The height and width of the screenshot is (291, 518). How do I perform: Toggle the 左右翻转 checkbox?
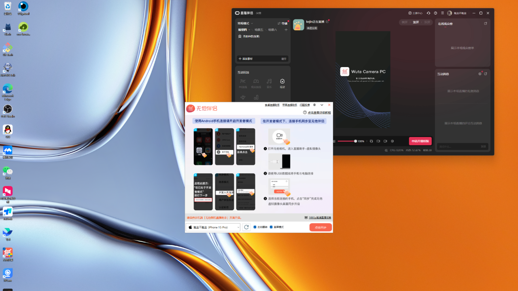[255, 227]
